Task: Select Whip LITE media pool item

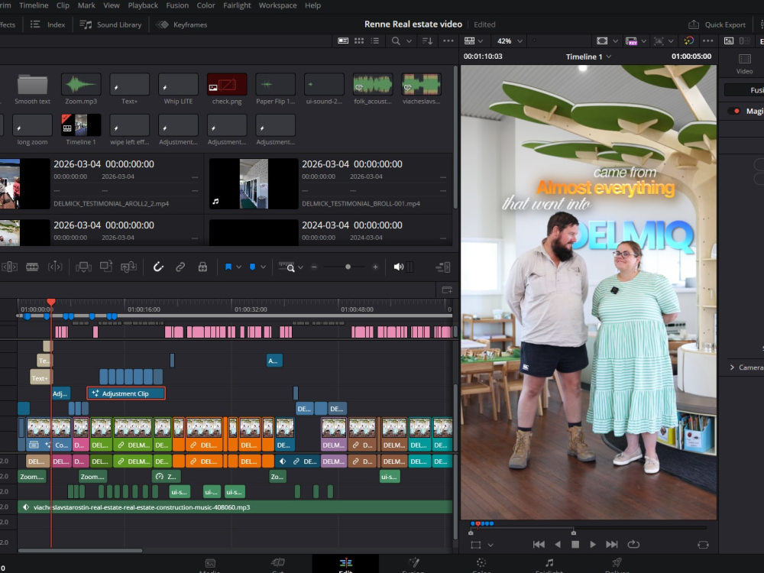Action: [178, 89]
